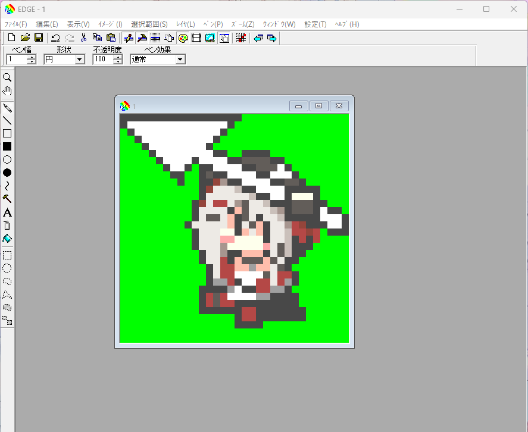
Task: Click the landscape picture toolbar icon
Action: [x=210, y=38]
